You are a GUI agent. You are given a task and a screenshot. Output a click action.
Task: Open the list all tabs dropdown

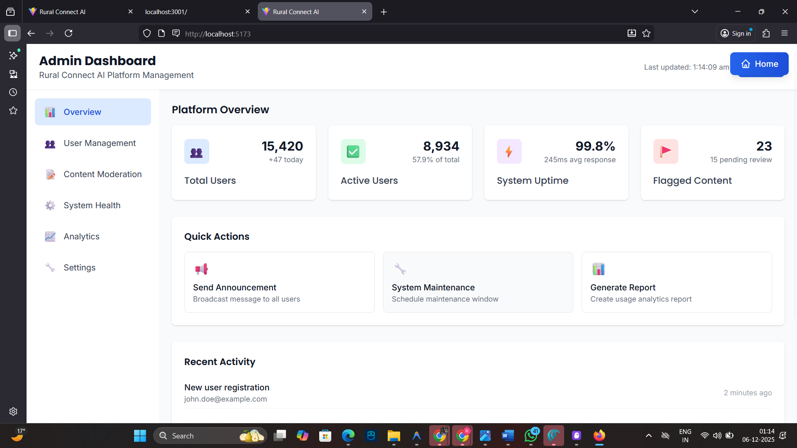(x=695, y=12)
